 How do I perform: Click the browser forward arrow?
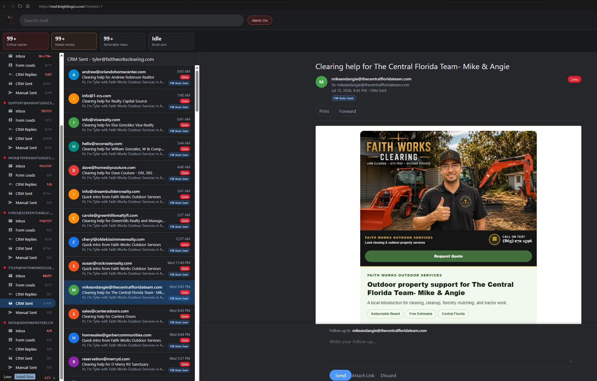(12, 6)
